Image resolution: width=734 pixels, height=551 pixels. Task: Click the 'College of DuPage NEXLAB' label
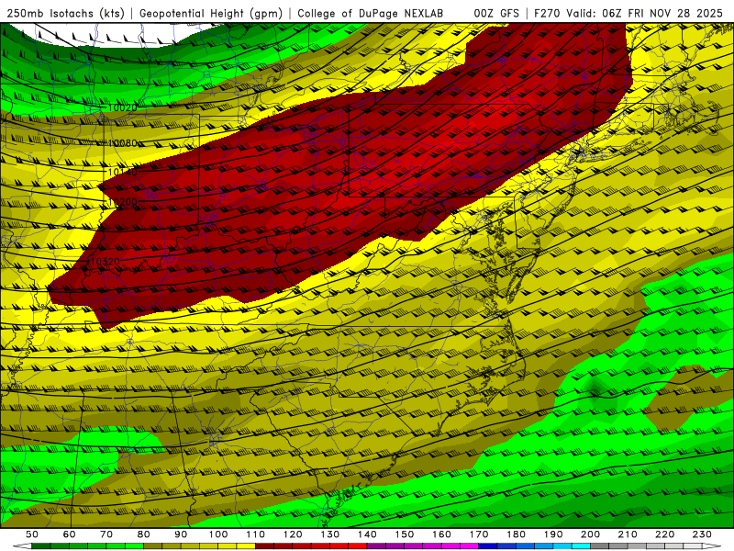[x=371, y=14]
